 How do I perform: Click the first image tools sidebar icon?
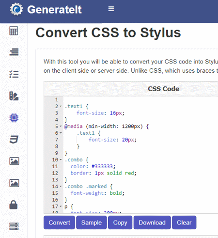[x=14, y=161]
